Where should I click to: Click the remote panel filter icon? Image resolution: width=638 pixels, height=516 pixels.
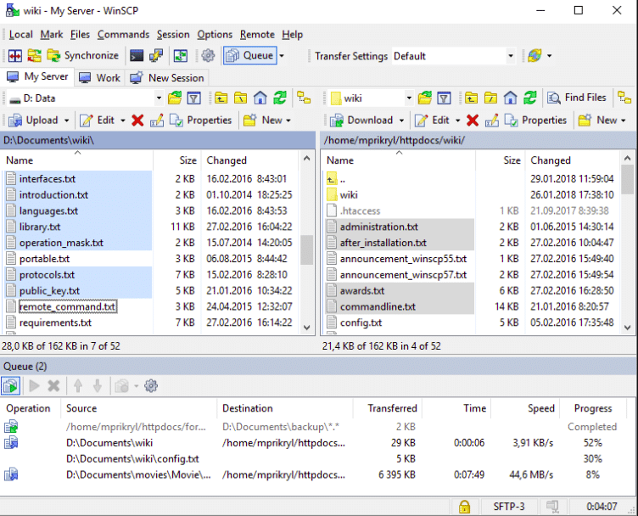coord(444,98)
